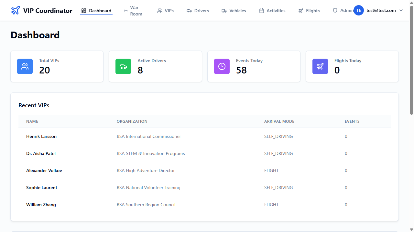
Task: Click the Admin shield icon in navbar
Action: click(x=335, y=10)
